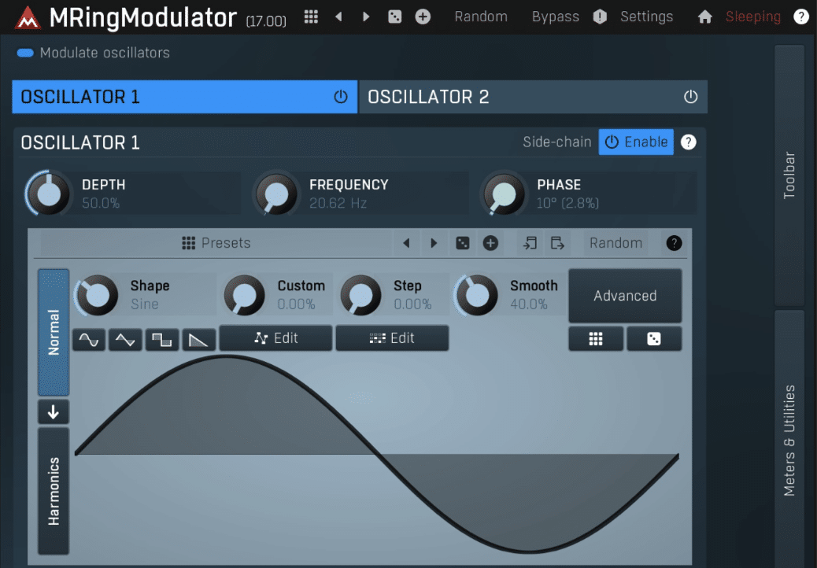Click the Custom value 0.00%

click(x=296, y=304)
